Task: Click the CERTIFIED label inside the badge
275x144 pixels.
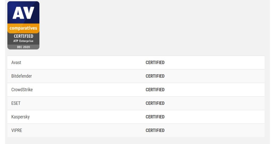Action: [23, 36]
